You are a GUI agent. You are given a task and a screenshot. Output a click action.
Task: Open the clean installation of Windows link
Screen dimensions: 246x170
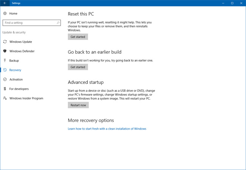pos(107,129)
